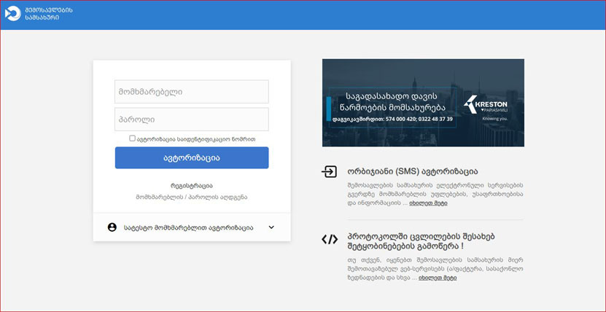Click შემოსავლების სამსახური header title text
The image size is (606, 312).
(x=48, y=14)
